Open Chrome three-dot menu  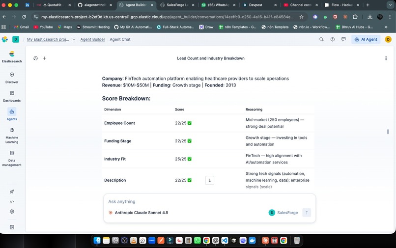click(390, 17)
